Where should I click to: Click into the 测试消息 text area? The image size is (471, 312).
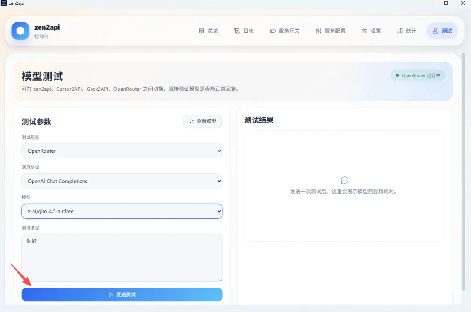122,258
